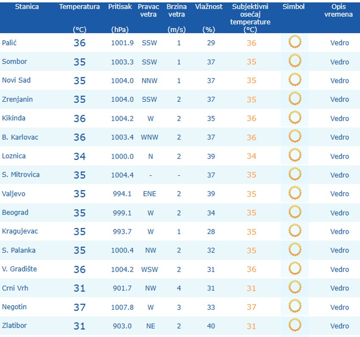Click the Stanica column header
360x337 pixels.
(27, 7)
